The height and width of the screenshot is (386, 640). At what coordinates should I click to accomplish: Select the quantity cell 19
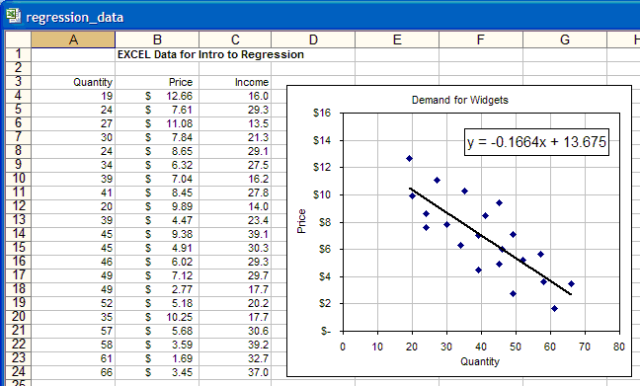pos(73,96)
